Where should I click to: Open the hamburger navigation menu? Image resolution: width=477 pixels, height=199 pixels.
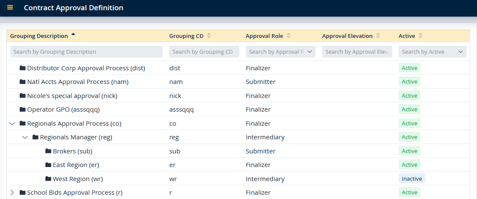[10, 8]
